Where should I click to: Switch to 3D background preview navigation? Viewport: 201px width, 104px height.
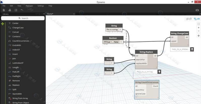click(188, 19)
